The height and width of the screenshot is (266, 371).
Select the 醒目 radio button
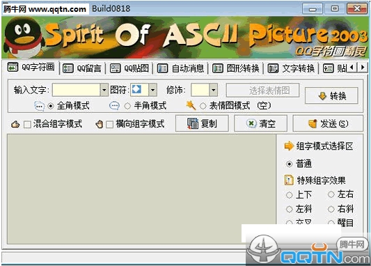(331, 223)
